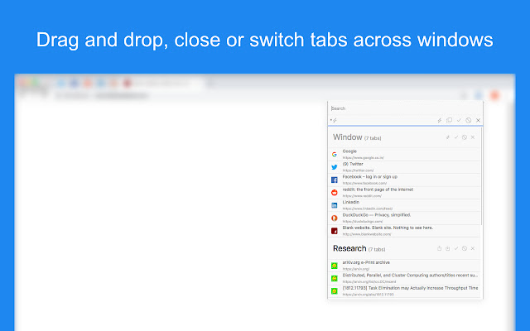
Task: Click the (7 tabs) count beside Research
Action: [377, 250]
